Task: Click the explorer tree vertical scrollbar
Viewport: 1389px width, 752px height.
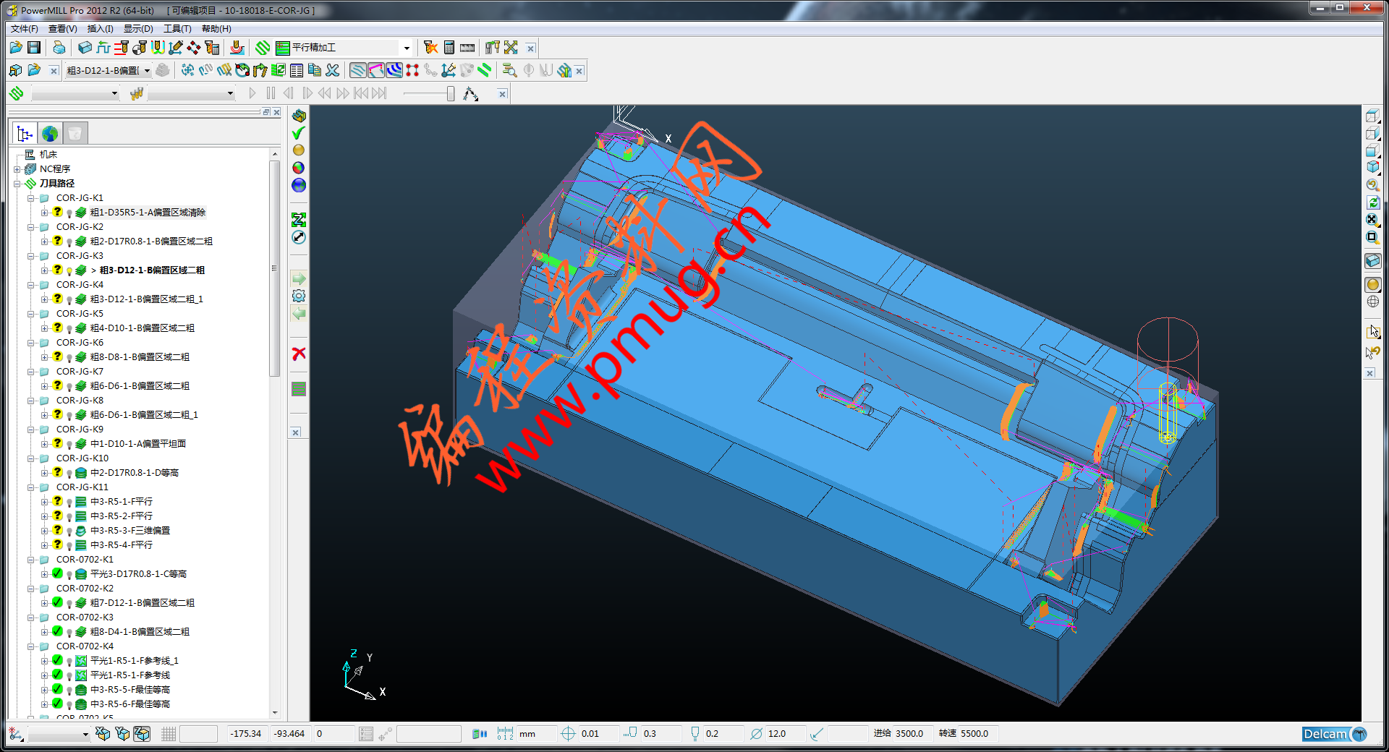Action: (x=274, y=268)
